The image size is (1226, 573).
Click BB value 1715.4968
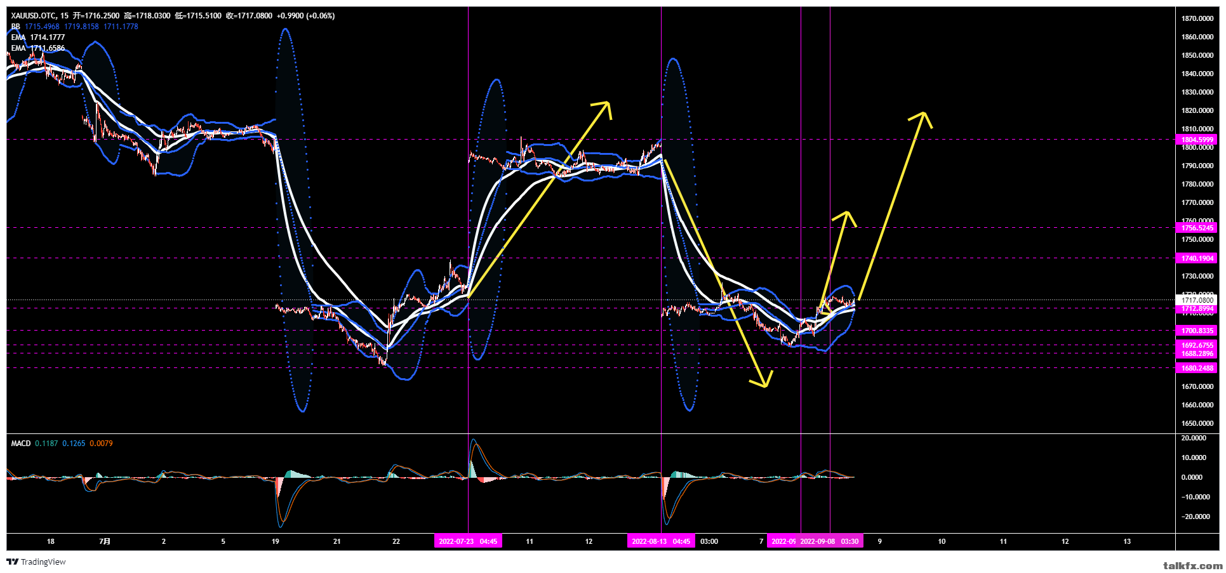[x=42, y=27]
